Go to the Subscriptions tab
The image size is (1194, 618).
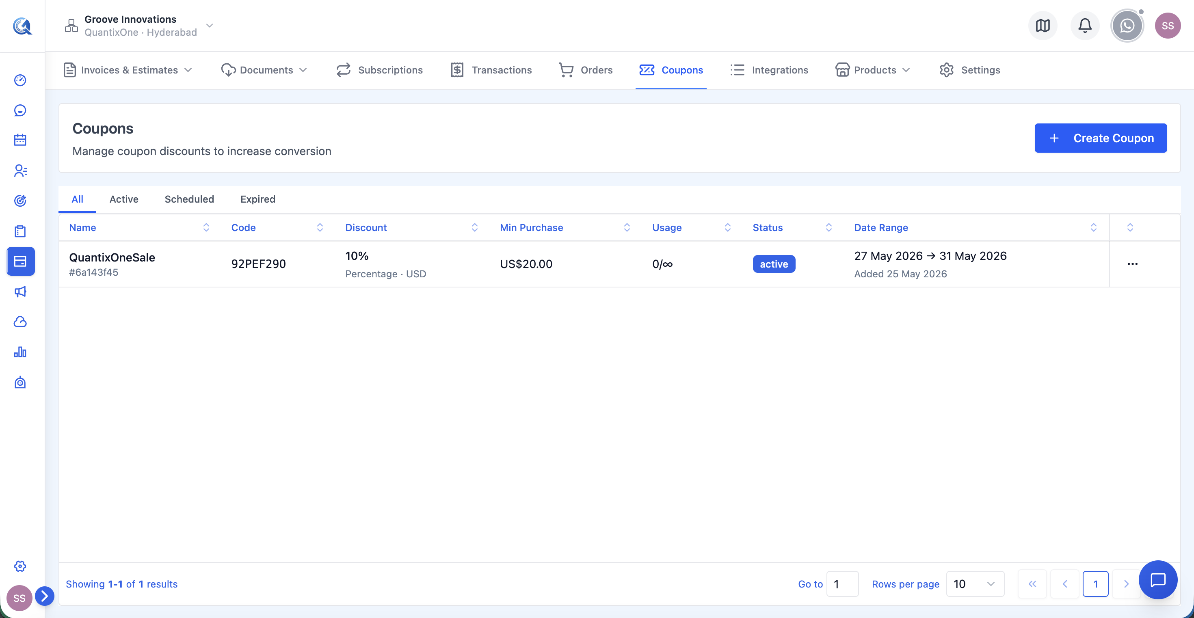tap(380, 70)
